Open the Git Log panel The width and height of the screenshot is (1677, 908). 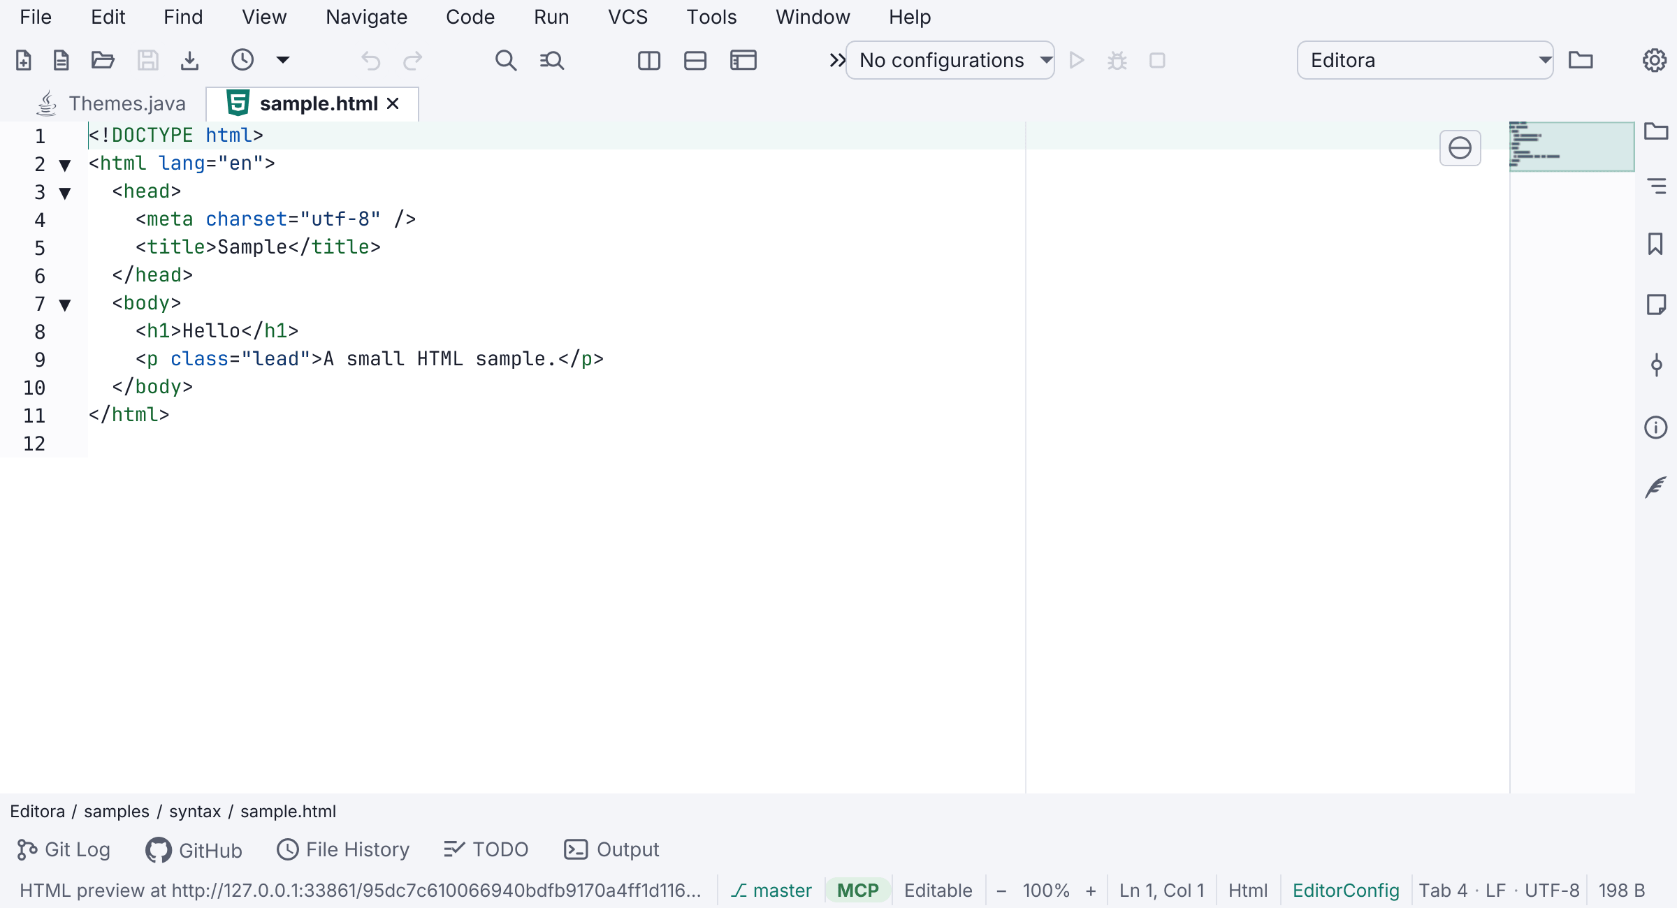pos(64,849)
